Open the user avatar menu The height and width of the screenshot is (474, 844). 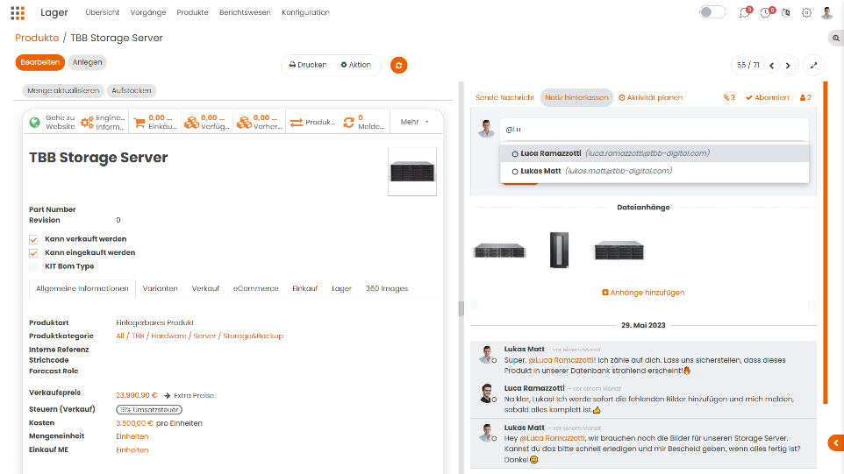(826, 13)
